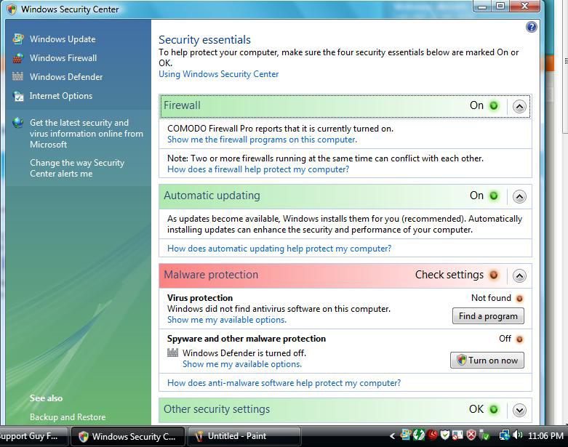This screenshot has width=568, height=447.
Task: Open Internet Options from the sidebar
Action: click(61, 96)
